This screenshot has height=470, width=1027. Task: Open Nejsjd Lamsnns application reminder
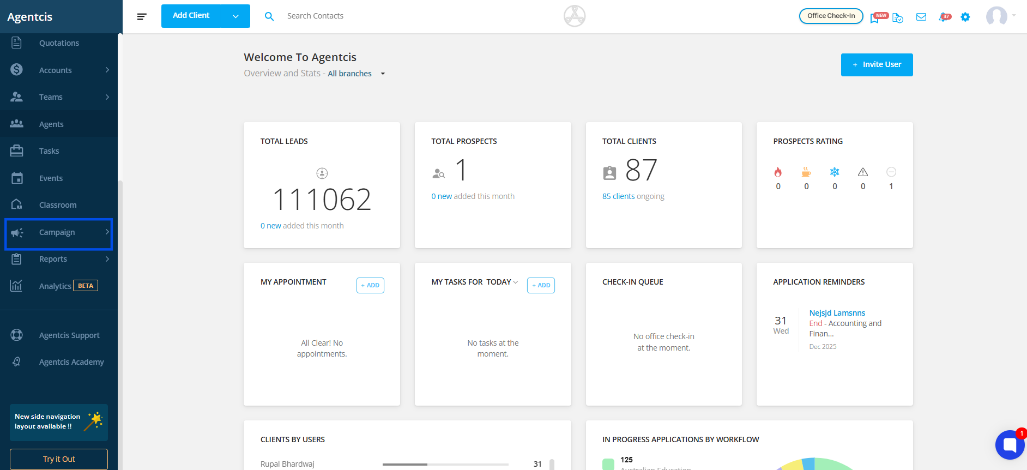point(837,313)
